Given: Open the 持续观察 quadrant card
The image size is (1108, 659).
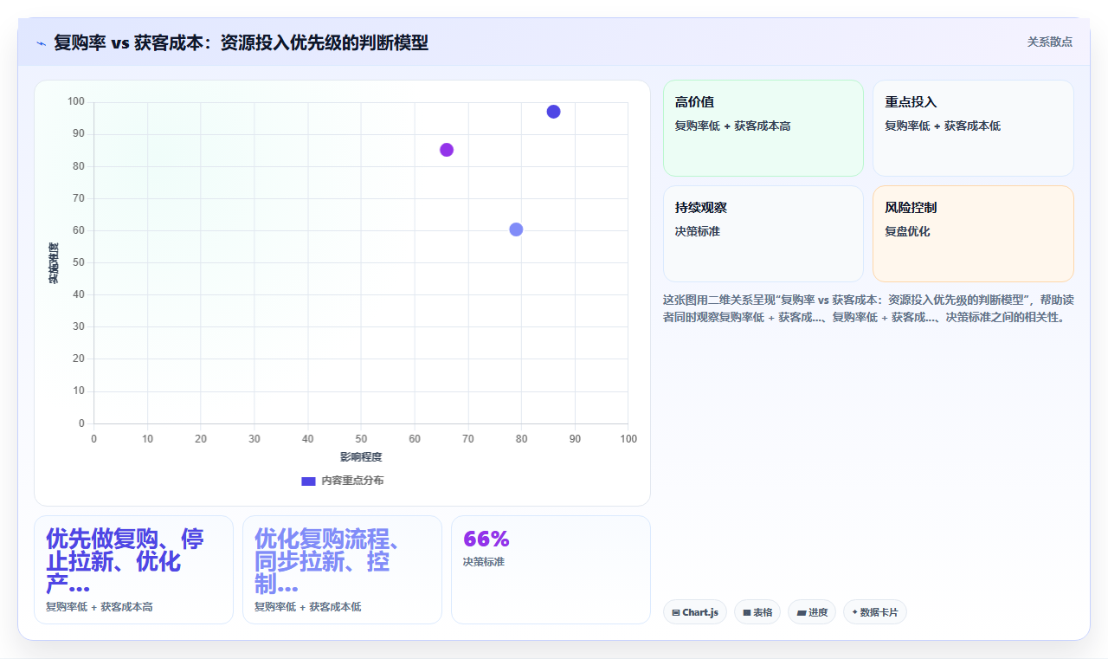Looking at the screenshot, I should (763, 234).
